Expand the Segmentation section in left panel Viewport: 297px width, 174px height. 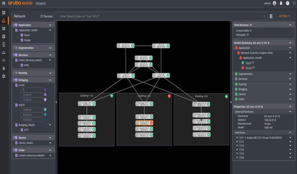coord(50,48)
